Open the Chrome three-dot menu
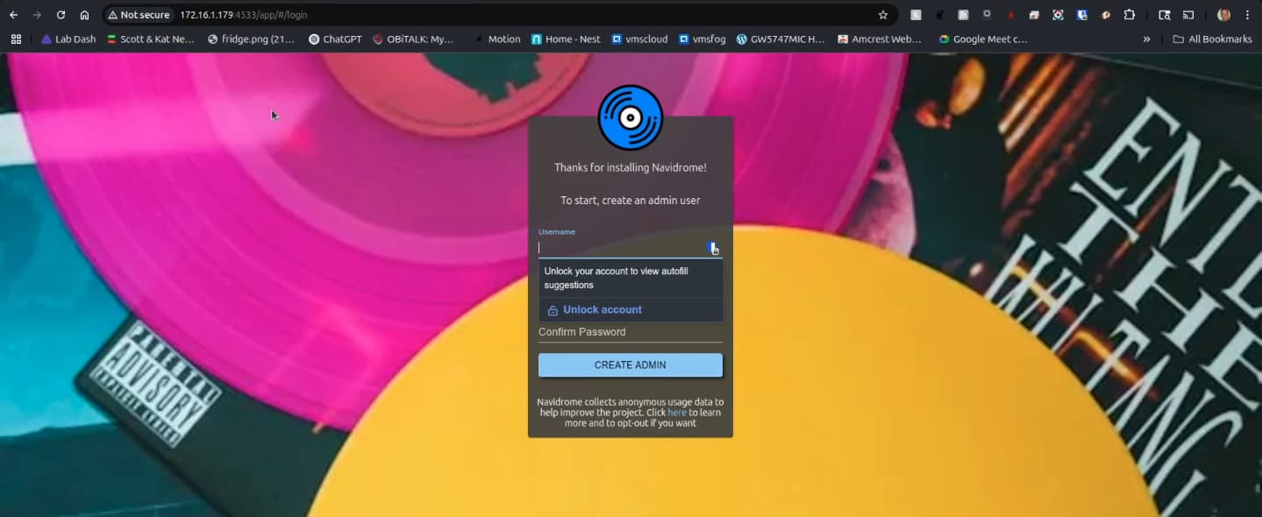1262x517 pixels. 1247,15
